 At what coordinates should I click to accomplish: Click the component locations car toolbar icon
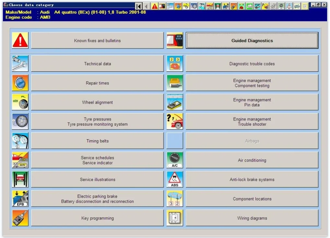click(x=297, y=6)
